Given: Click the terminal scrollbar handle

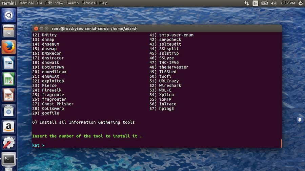Looking at the screenshot, I should click(281, 143).
